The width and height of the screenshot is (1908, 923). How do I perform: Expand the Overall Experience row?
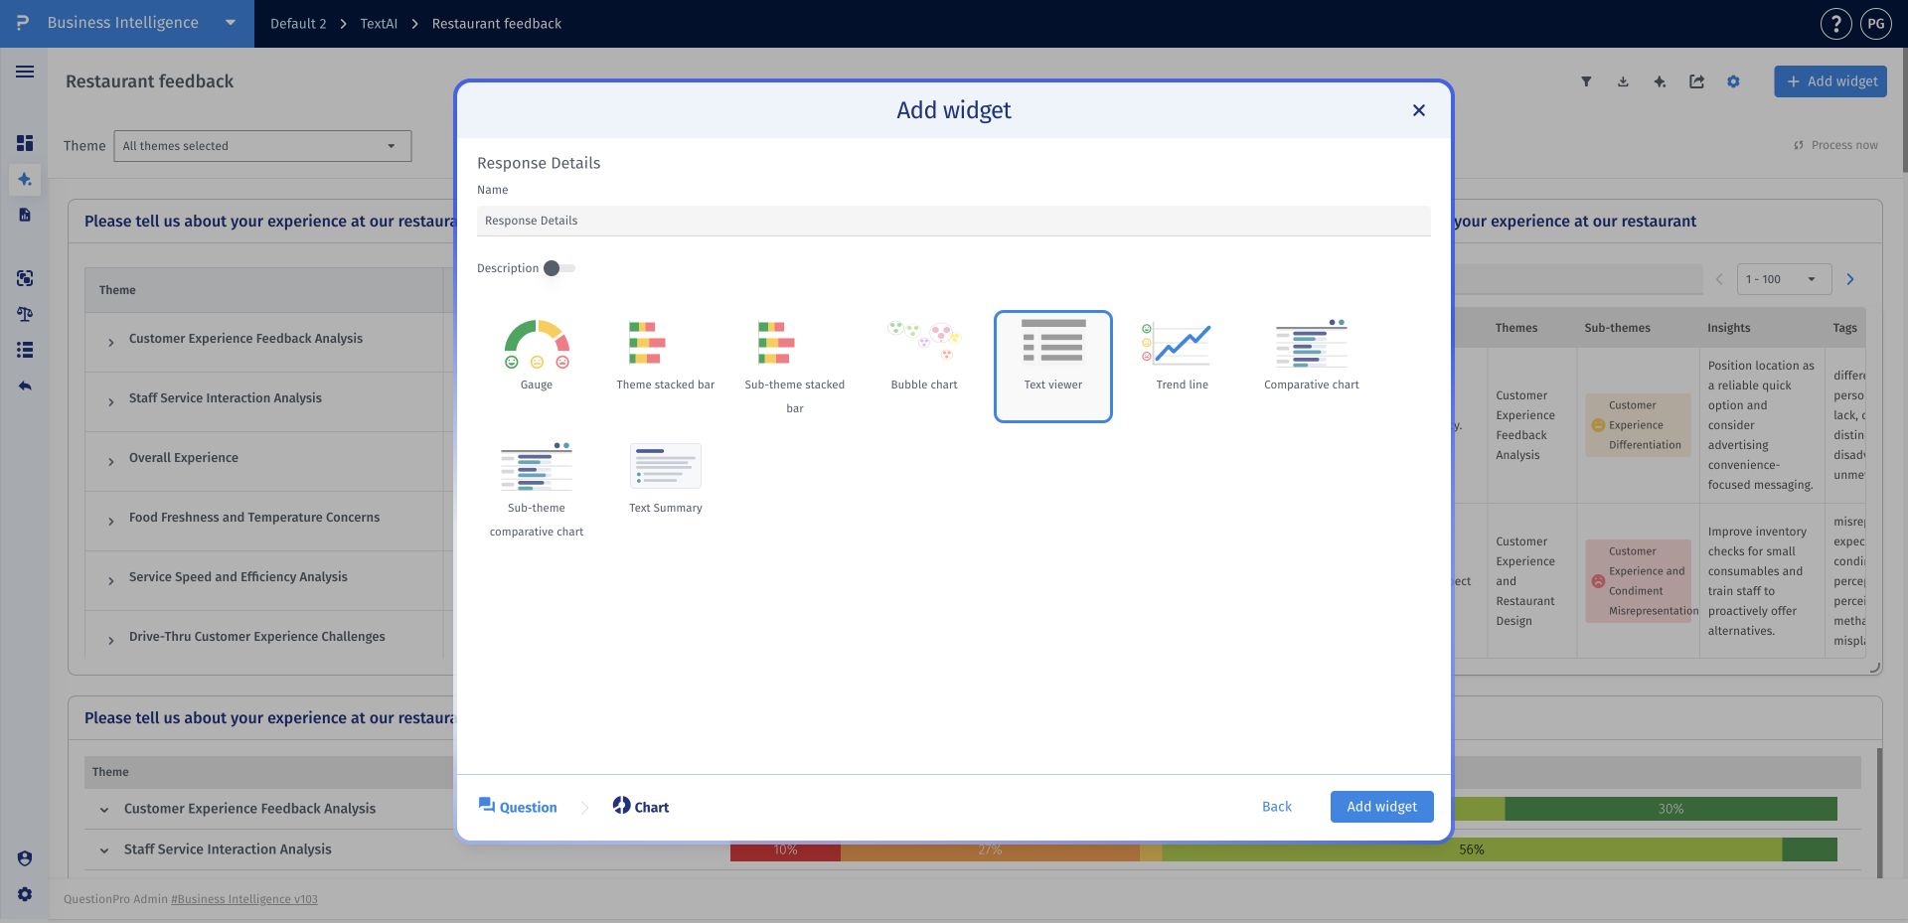click(x=110, y=461)
